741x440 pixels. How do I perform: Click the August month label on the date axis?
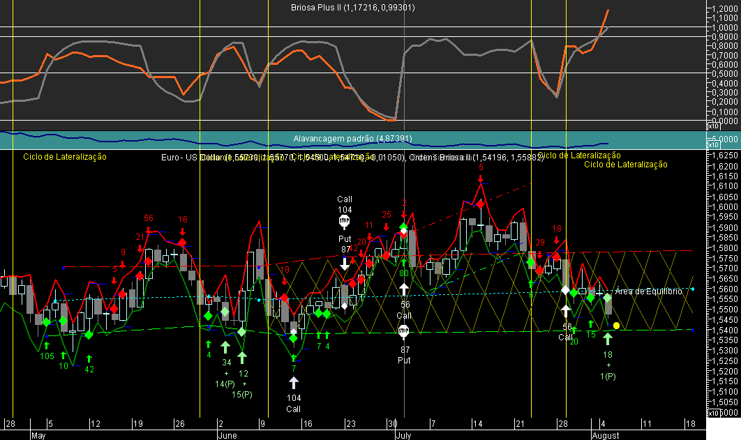tap(606, 435)
